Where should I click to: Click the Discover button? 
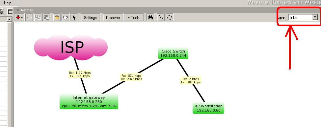coord(113,18)
